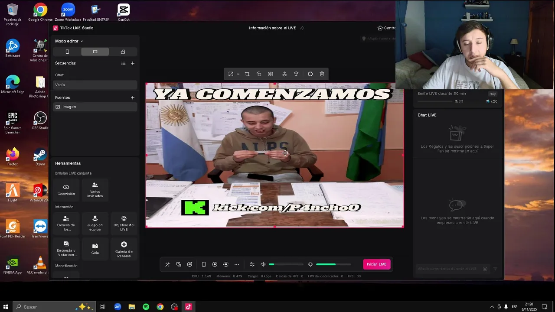Click the share arrow next to LIVE info
This screenshot has height=312, width=555.
pyautogui.click(x=302, y=28)
